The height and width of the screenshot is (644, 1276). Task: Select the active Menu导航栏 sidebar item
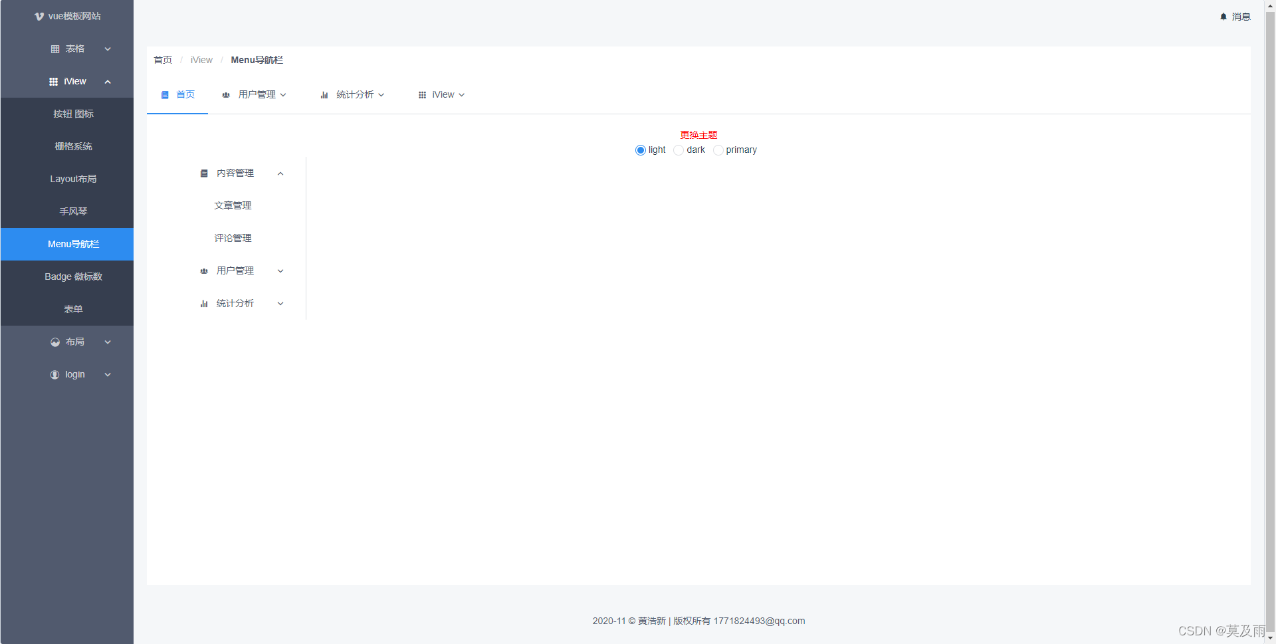click(x=67, y=245)
